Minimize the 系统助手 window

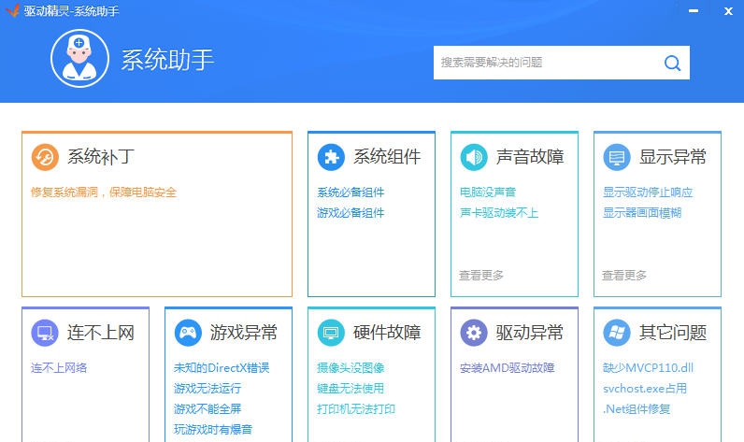tap(694, 10)
